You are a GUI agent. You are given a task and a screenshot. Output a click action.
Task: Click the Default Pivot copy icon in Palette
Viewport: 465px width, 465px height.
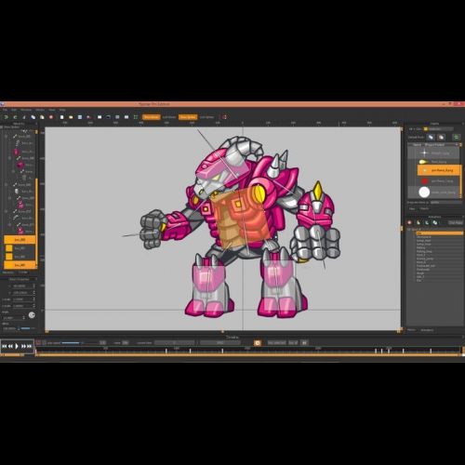coord(431,137)
